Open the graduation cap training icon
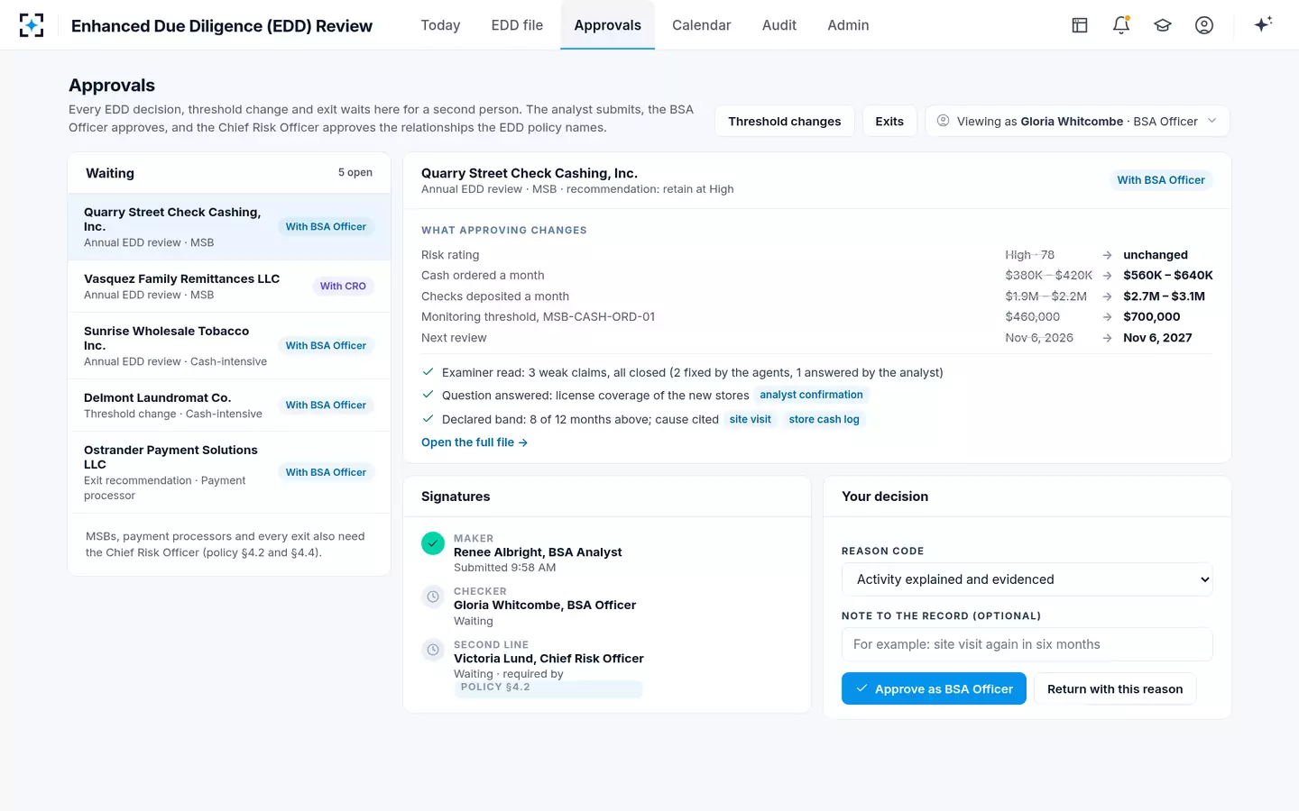 [x=1163, y=25]
